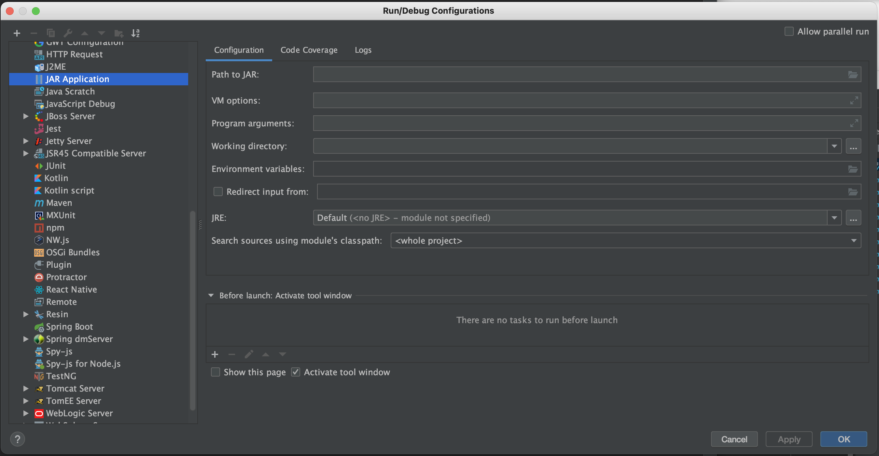The width and height of the screenshot is (879, 456).
Task: Expand JBoss Server tree node
Action: (26, 116)
